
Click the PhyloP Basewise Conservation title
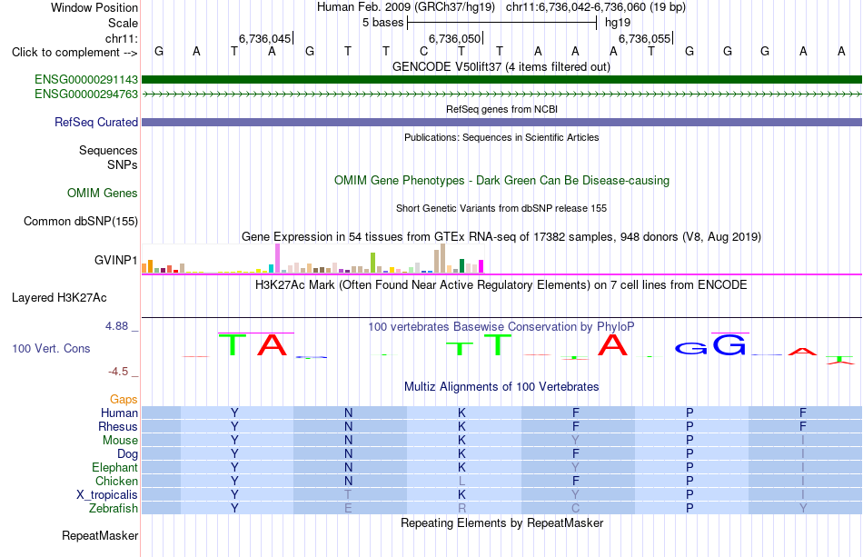(501, 326)
